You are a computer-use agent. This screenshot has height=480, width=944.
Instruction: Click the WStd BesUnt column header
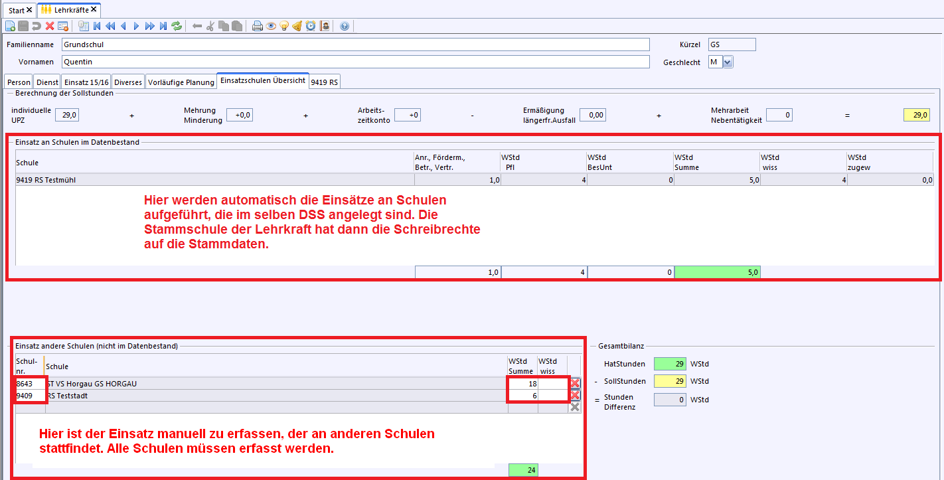click(629, 162)
